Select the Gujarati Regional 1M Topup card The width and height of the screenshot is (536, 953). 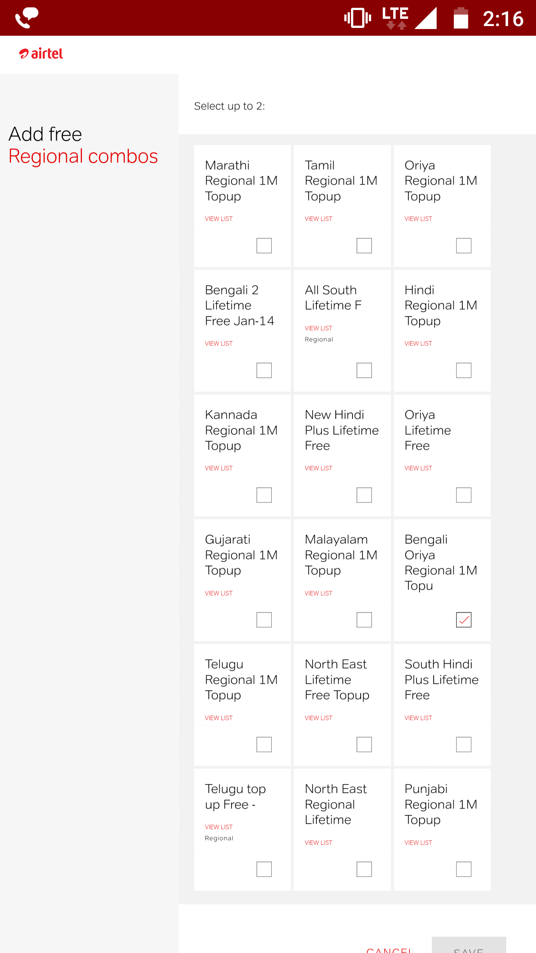click(x=242, y=580)
